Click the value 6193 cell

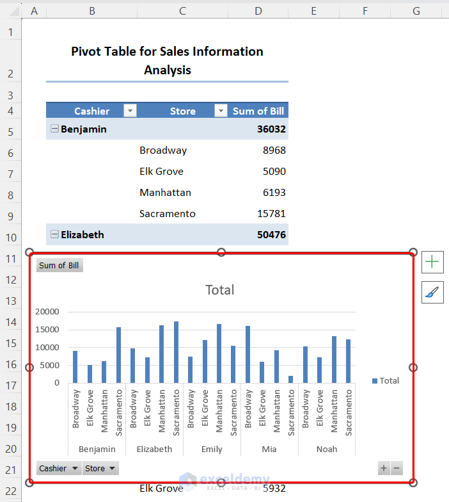[x=258, y=192]
